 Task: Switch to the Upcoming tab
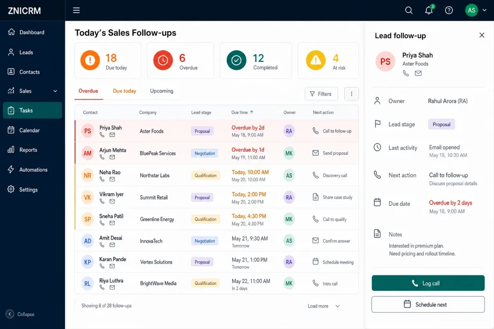click(x=161, y=91)
